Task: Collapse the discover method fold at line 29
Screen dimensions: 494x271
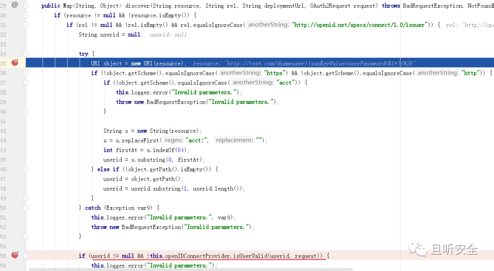Action: 26,5
